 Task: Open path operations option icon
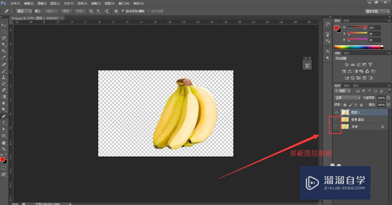91,11
